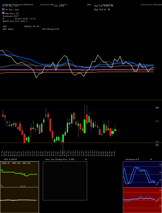Screen dimensions: 162x213
Task: Click the white 50 Day legend swatch
Action: [3, 9]
